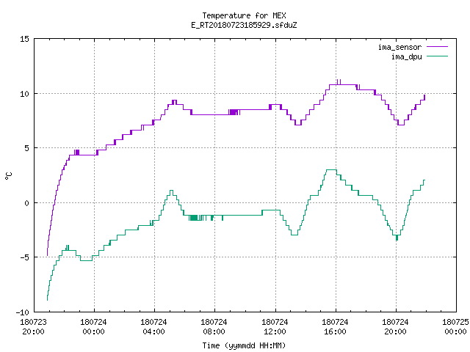The image size is (470, 352).
Task: Click the x-axis label 180724 20:00
Action: point(395,327)
